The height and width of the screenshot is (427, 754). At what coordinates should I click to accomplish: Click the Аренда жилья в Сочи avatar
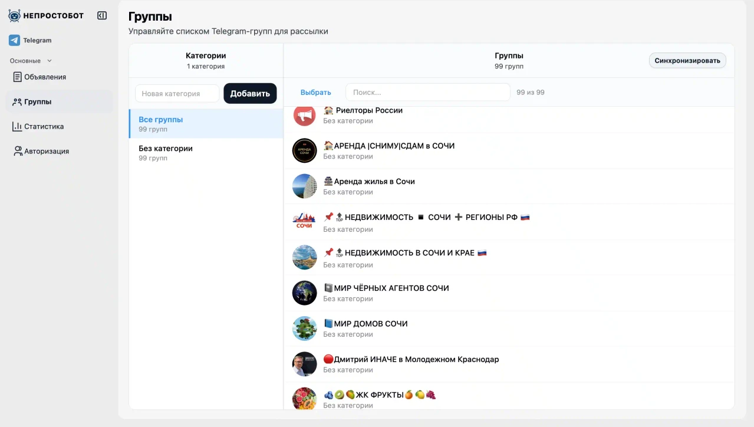pyautogui.click(x=305, y=186)
